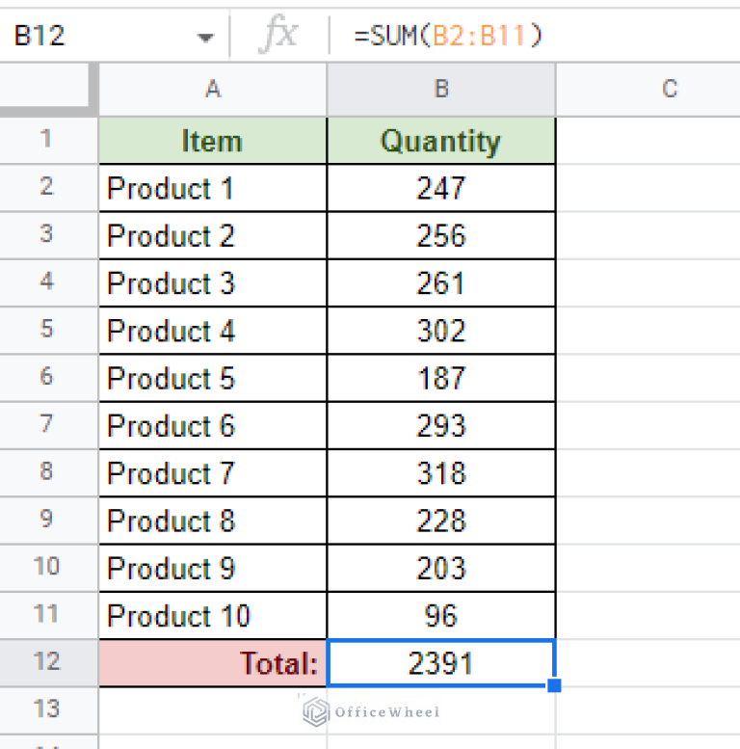Select empty cell C1

(x=648, y=141)
